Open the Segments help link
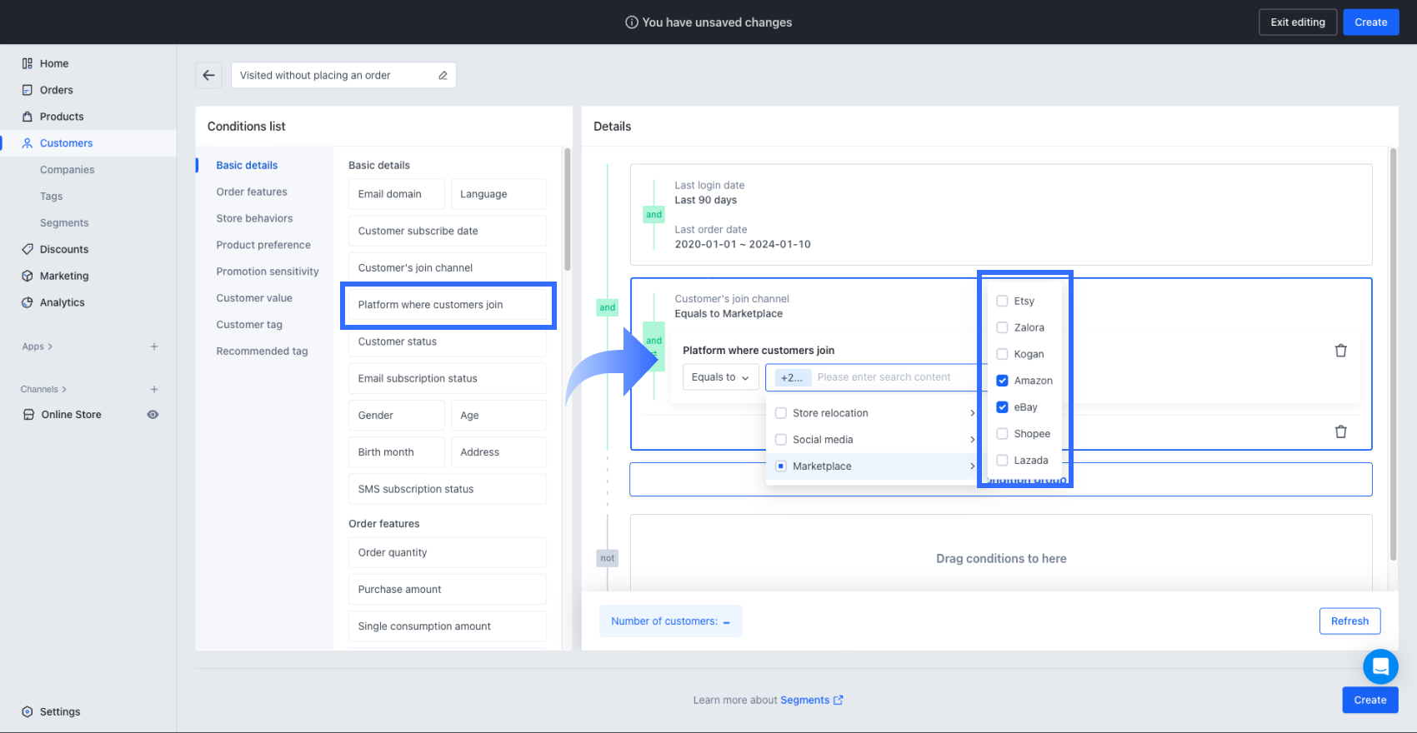 click(804, 701)
